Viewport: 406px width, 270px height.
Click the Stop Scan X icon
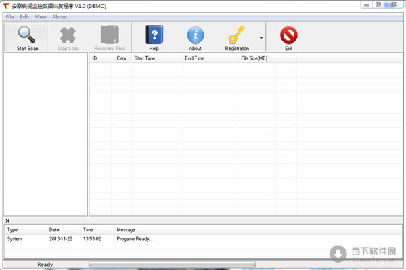[x=68, y=35]
